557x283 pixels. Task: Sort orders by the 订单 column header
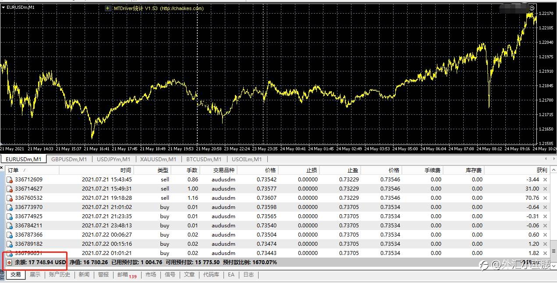13,170
